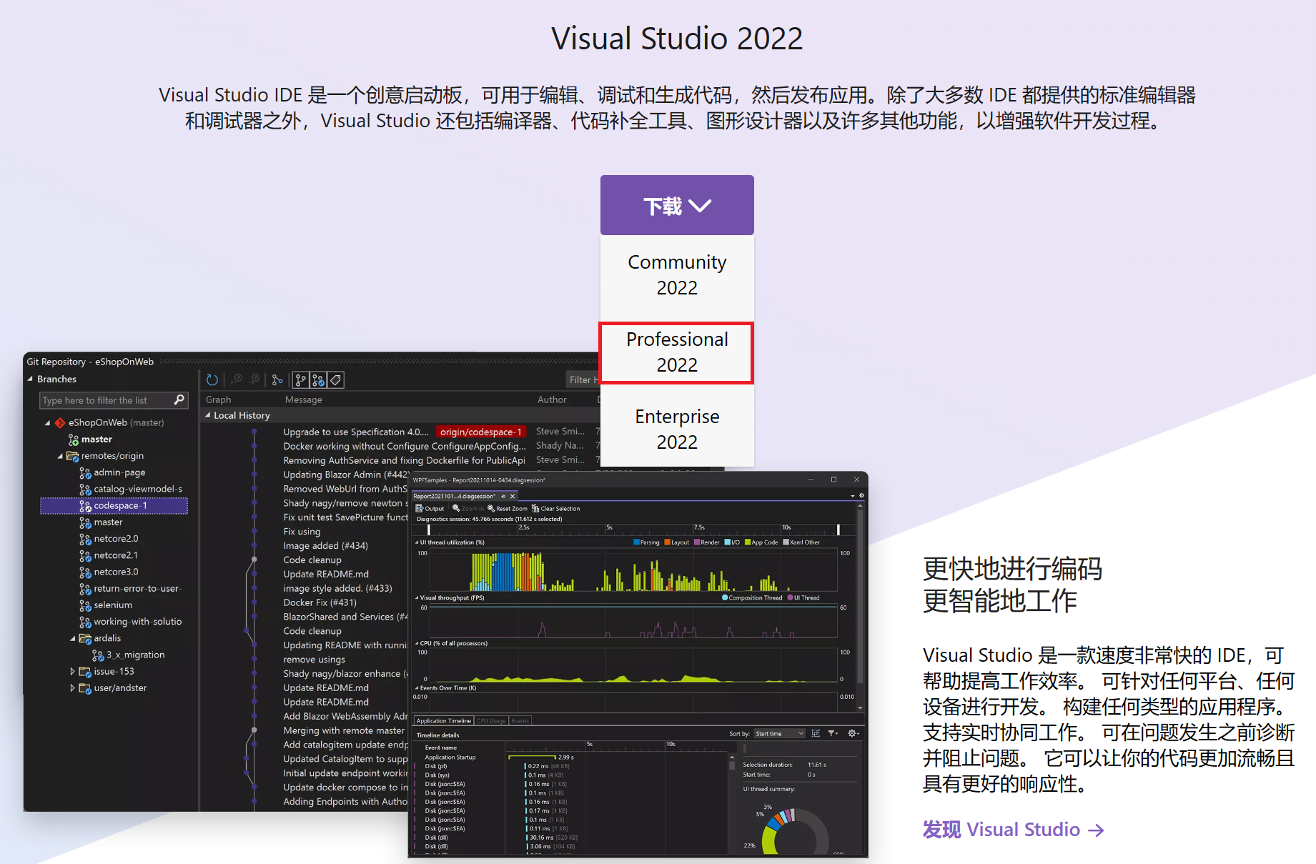1316x864 pixels.
Task: Click the origin/codespace-1 red label
Action: point(481,432)
